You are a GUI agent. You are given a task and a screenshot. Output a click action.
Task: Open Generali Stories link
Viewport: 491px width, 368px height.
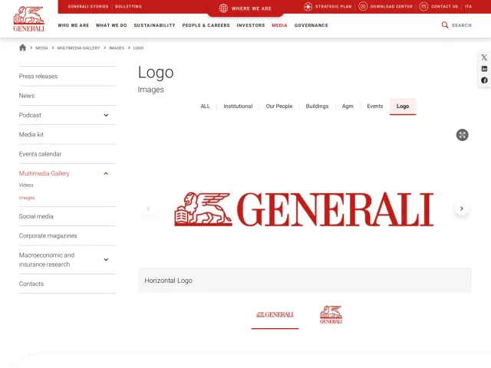pos(88,7)
